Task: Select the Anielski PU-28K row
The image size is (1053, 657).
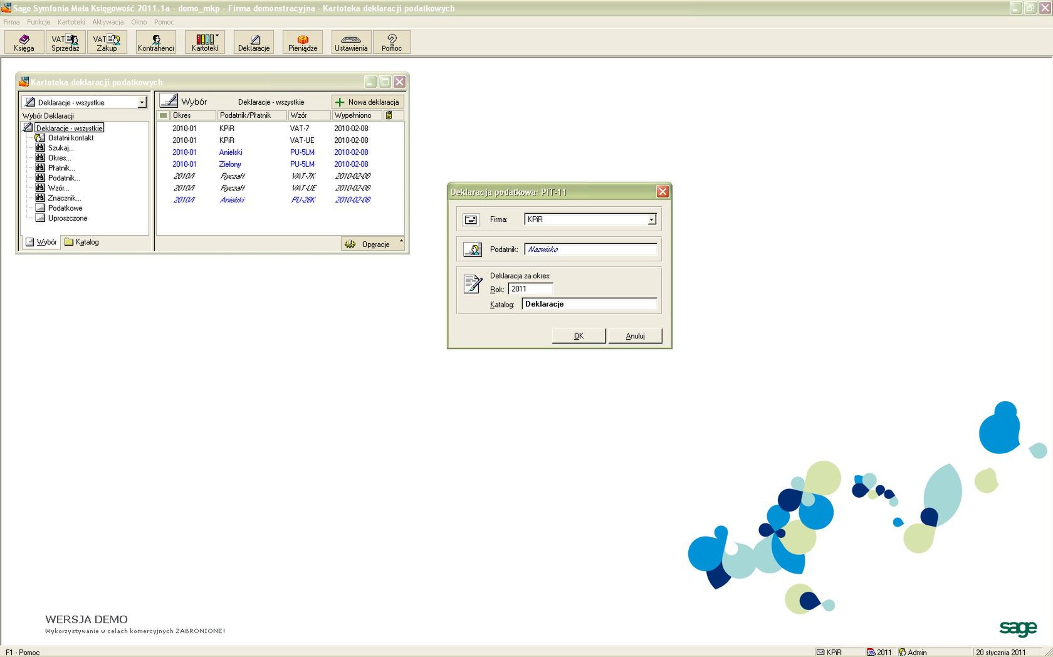Action: (x=280, y=200)
